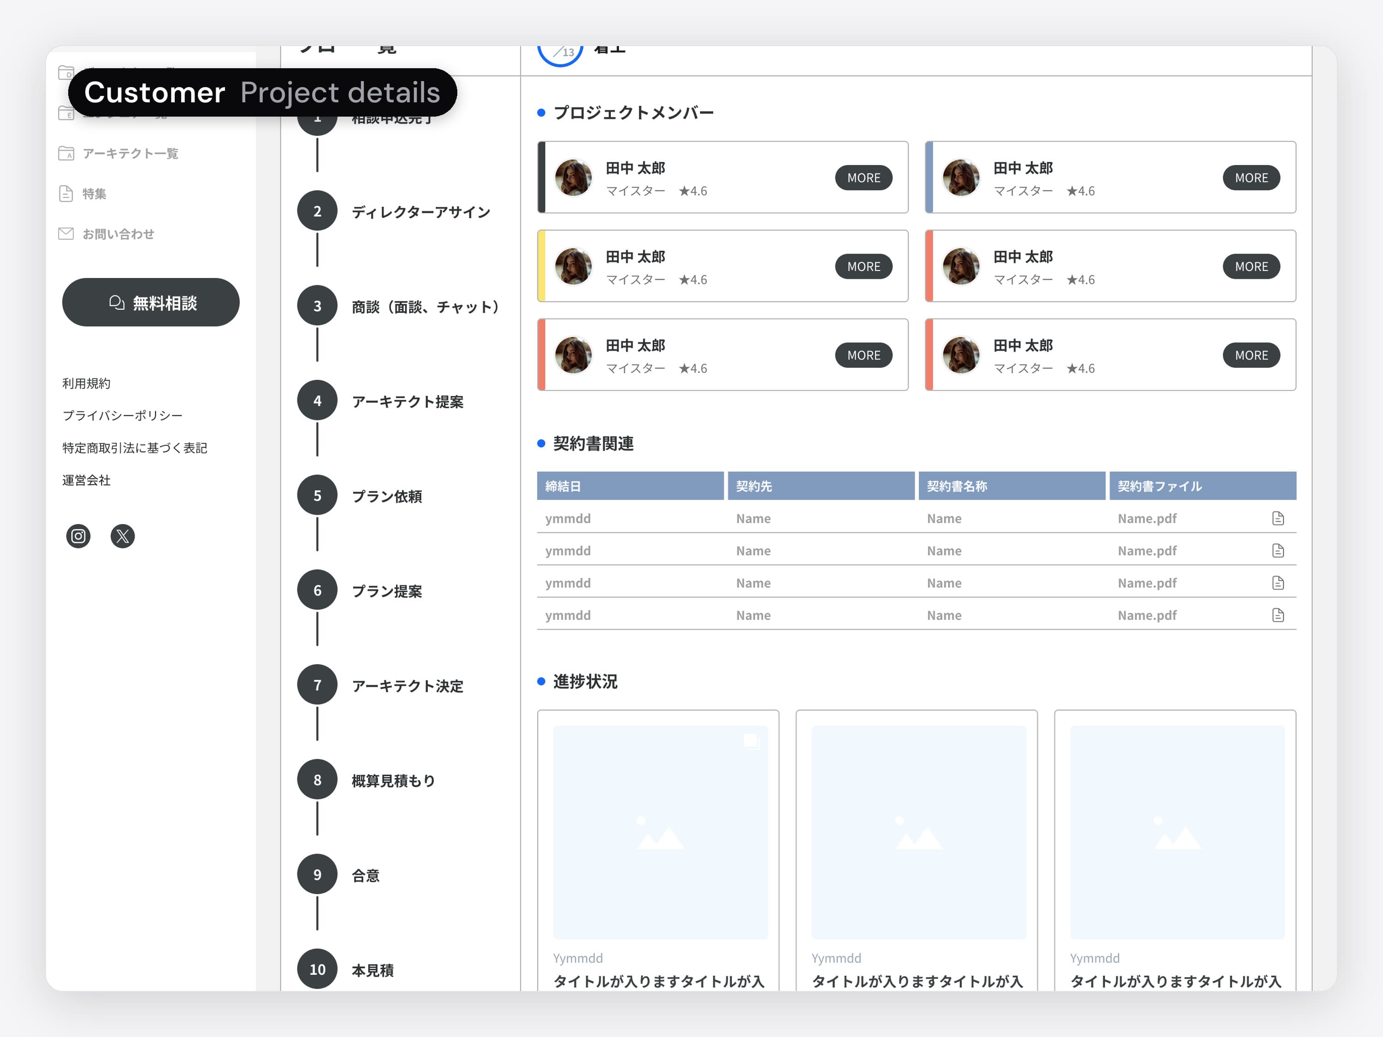Click Name.pdf in first contract row

pyautogui.click(x=1147, y=518)
